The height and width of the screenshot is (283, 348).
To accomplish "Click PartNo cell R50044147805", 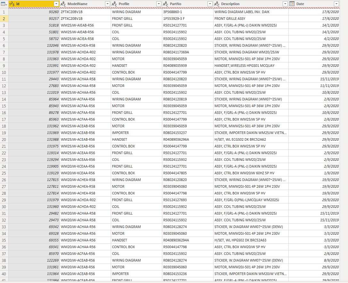I will pos(188,173).
